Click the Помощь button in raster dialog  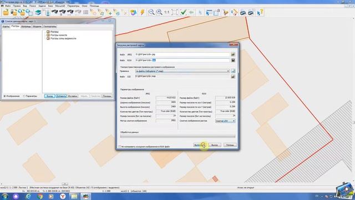point(230,145)
